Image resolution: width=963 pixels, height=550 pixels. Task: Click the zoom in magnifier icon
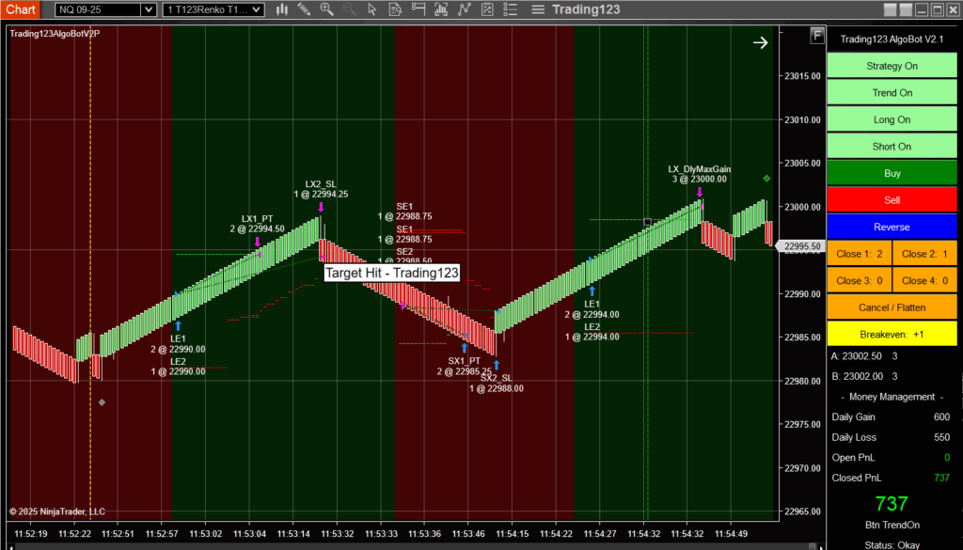[326, 9]
